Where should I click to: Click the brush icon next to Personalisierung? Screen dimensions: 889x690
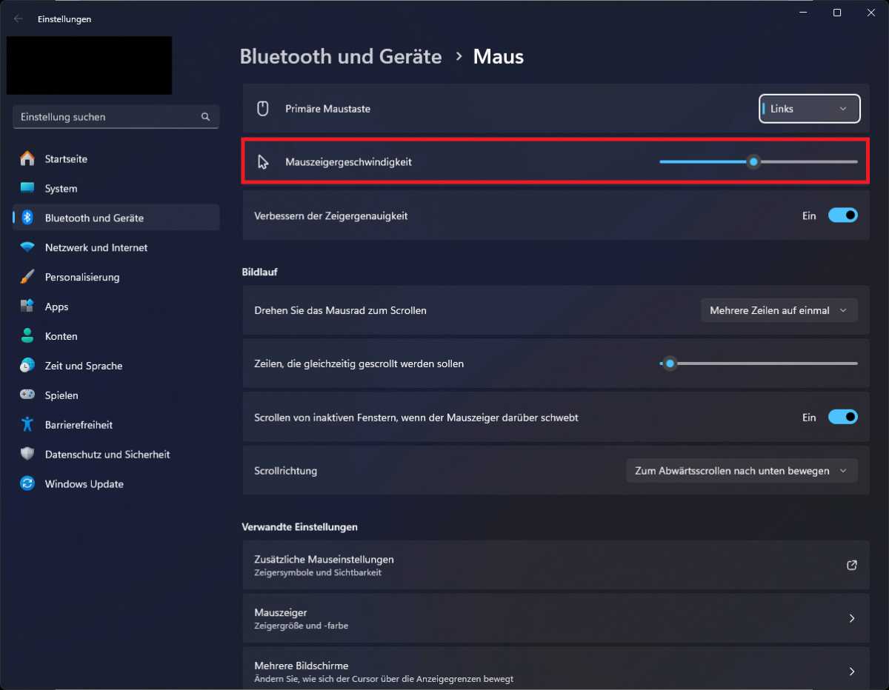[x=27, y=276]
